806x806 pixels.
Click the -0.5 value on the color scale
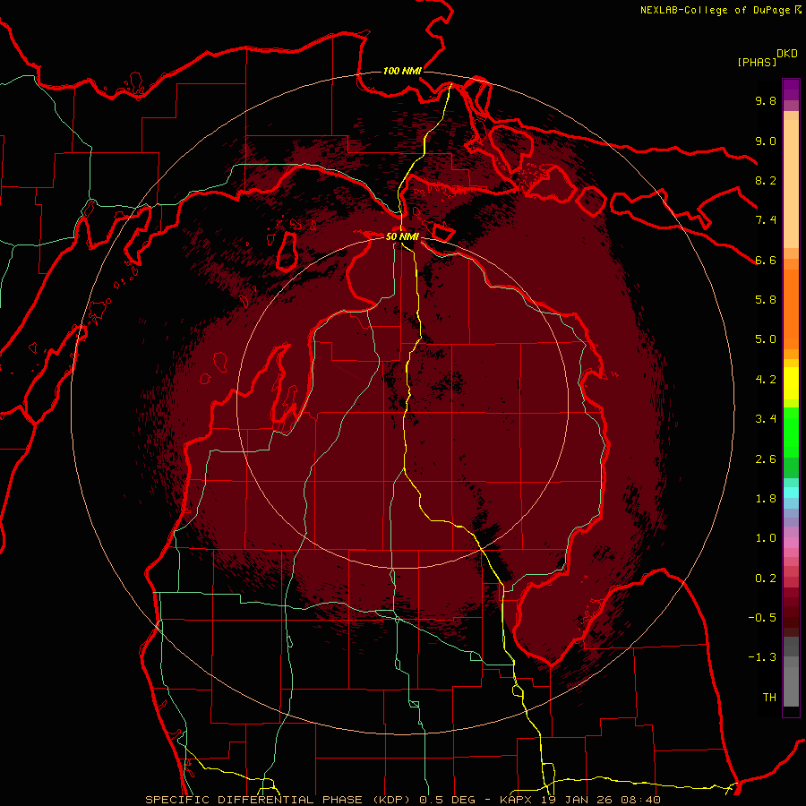[x=762, y=617]
